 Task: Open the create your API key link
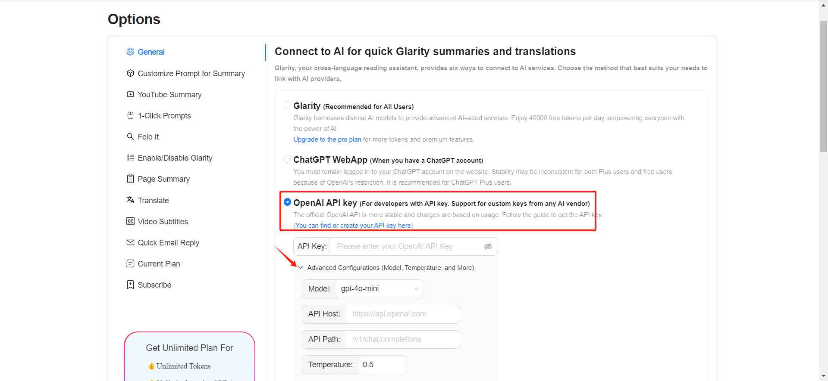[353, 225]
